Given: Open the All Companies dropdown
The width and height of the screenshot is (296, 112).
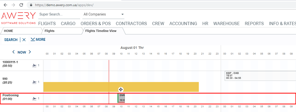Looking at the screenshot, I should click(x=103, y=14).
